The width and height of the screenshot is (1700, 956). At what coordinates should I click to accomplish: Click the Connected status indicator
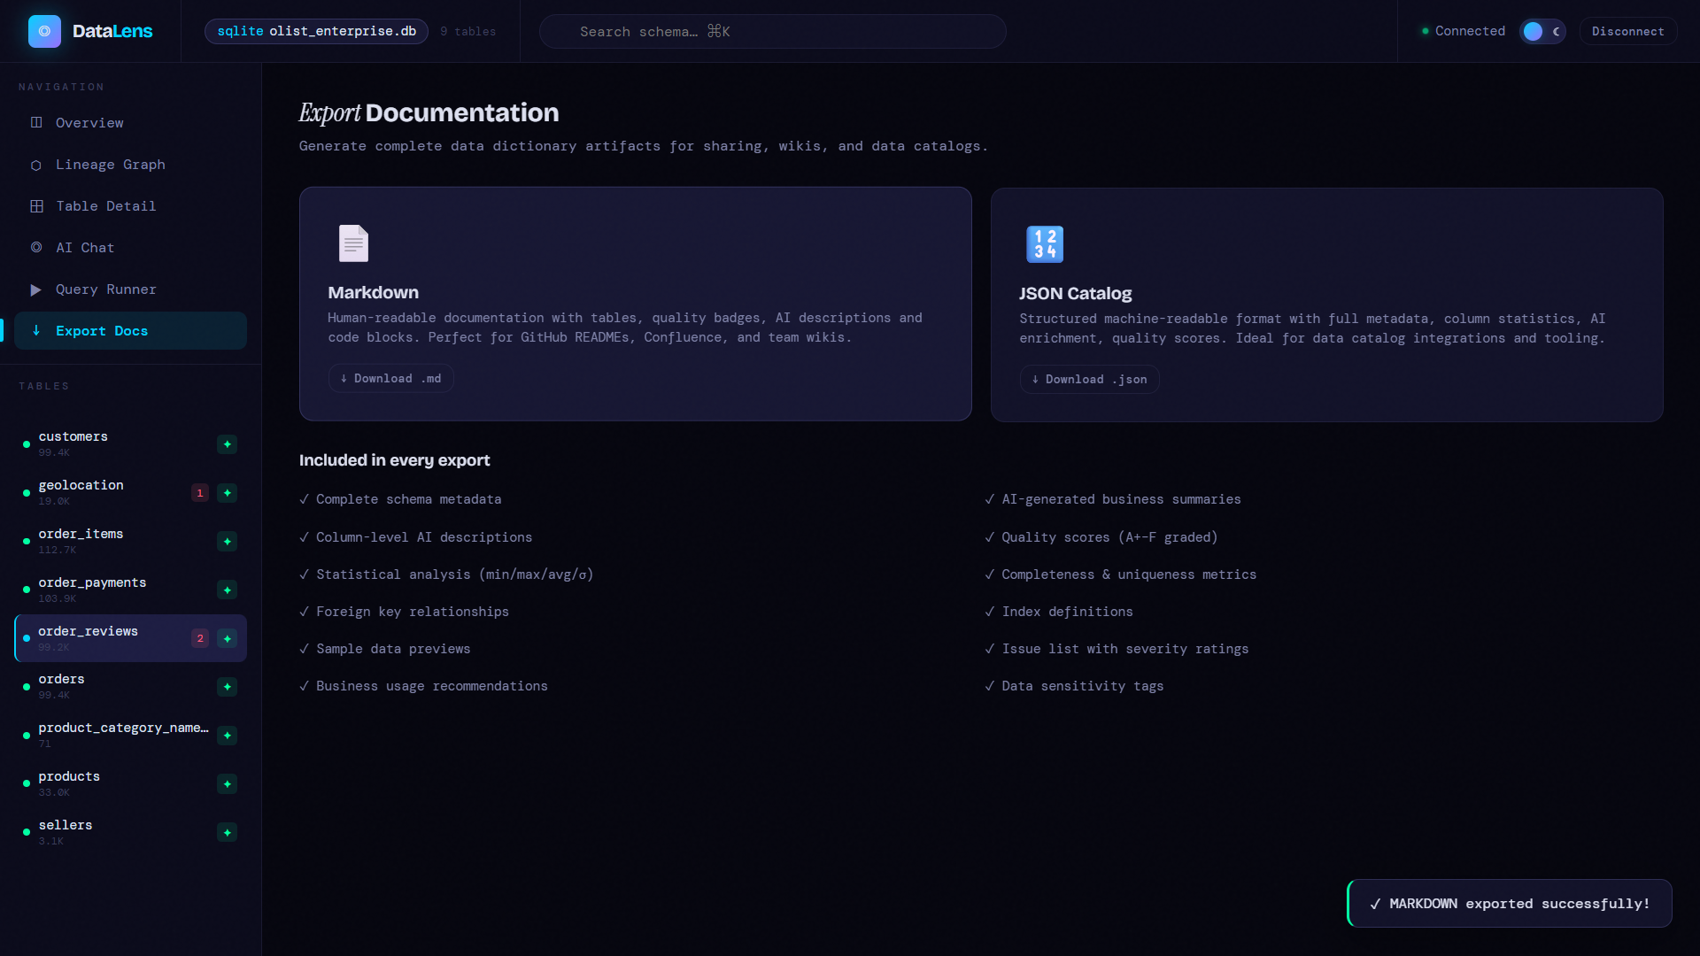(1463, 31)
